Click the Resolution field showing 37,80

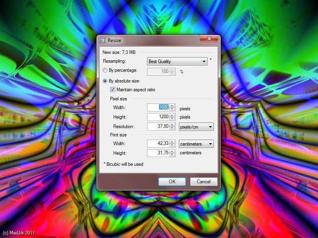[x=158, y=126]
